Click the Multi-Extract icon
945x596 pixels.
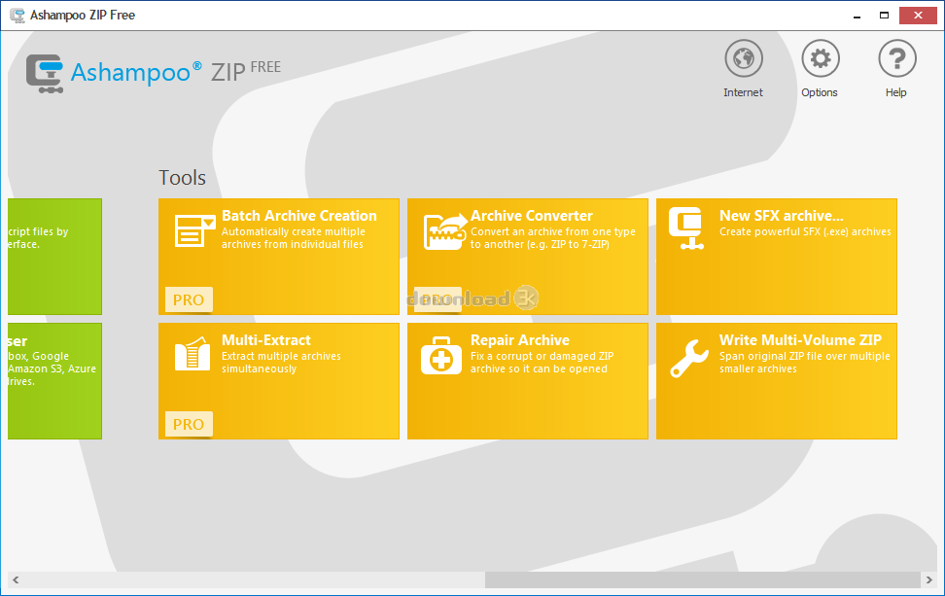192,354
